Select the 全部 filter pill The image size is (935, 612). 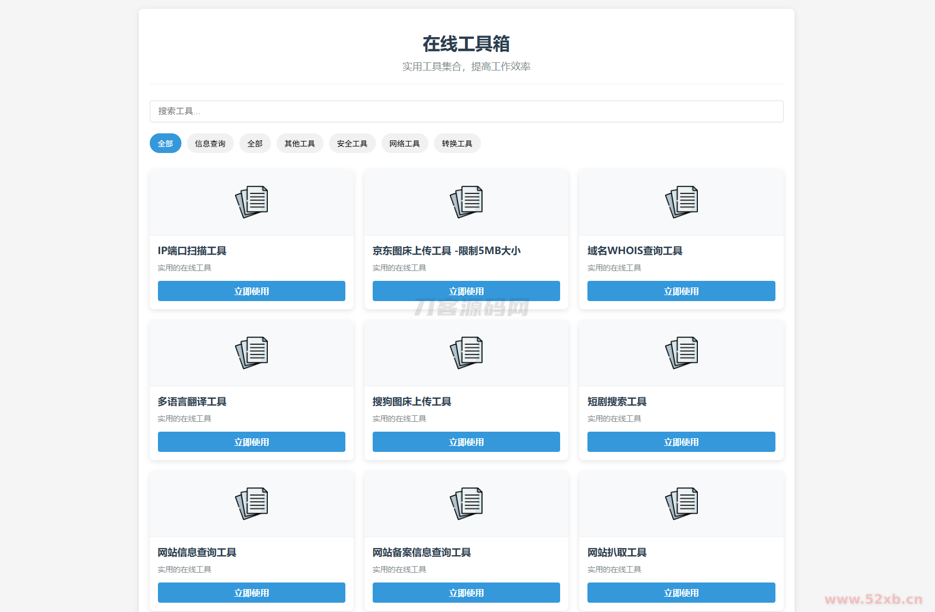click(165, 143)
